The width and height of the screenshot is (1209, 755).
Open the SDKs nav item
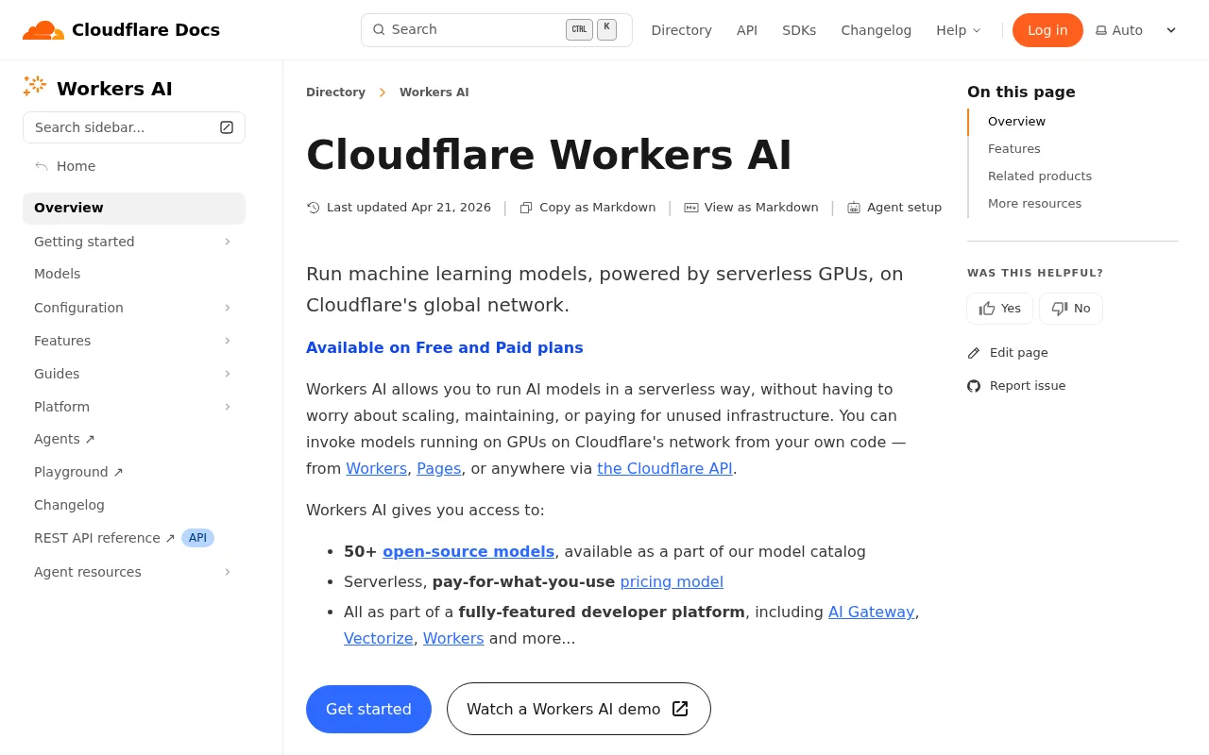coord(799,30)
